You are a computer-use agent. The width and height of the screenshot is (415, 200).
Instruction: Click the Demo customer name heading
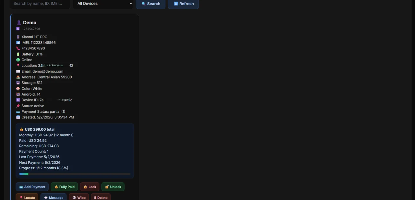click(x=30, y=23)
